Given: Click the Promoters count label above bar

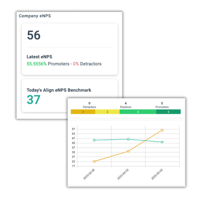Looking at the screenshot, I should tap(162, 105).
